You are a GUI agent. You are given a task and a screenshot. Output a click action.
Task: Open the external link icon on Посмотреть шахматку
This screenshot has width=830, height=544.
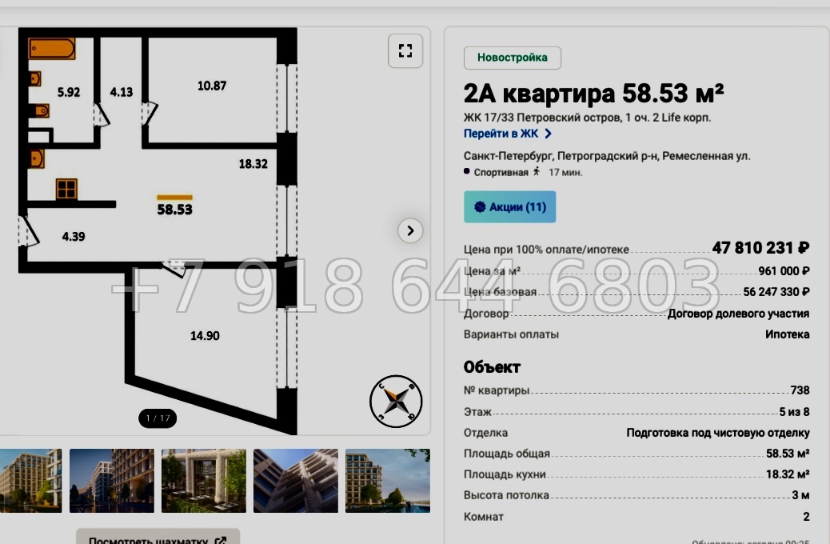click(x=221, y=540)
